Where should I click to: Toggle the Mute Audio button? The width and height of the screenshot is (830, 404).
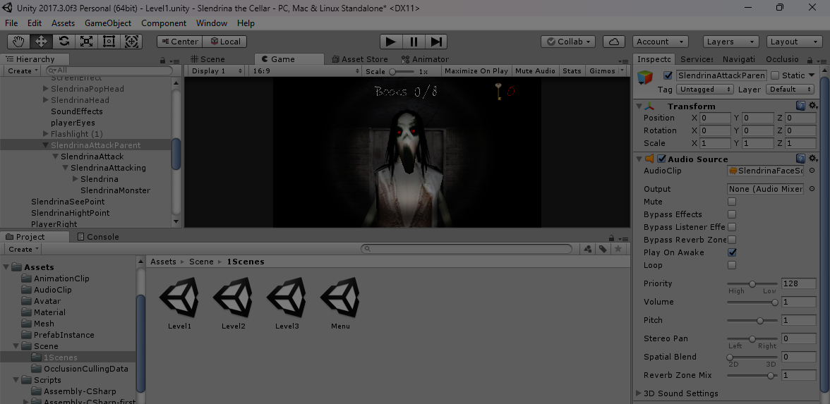535,71
